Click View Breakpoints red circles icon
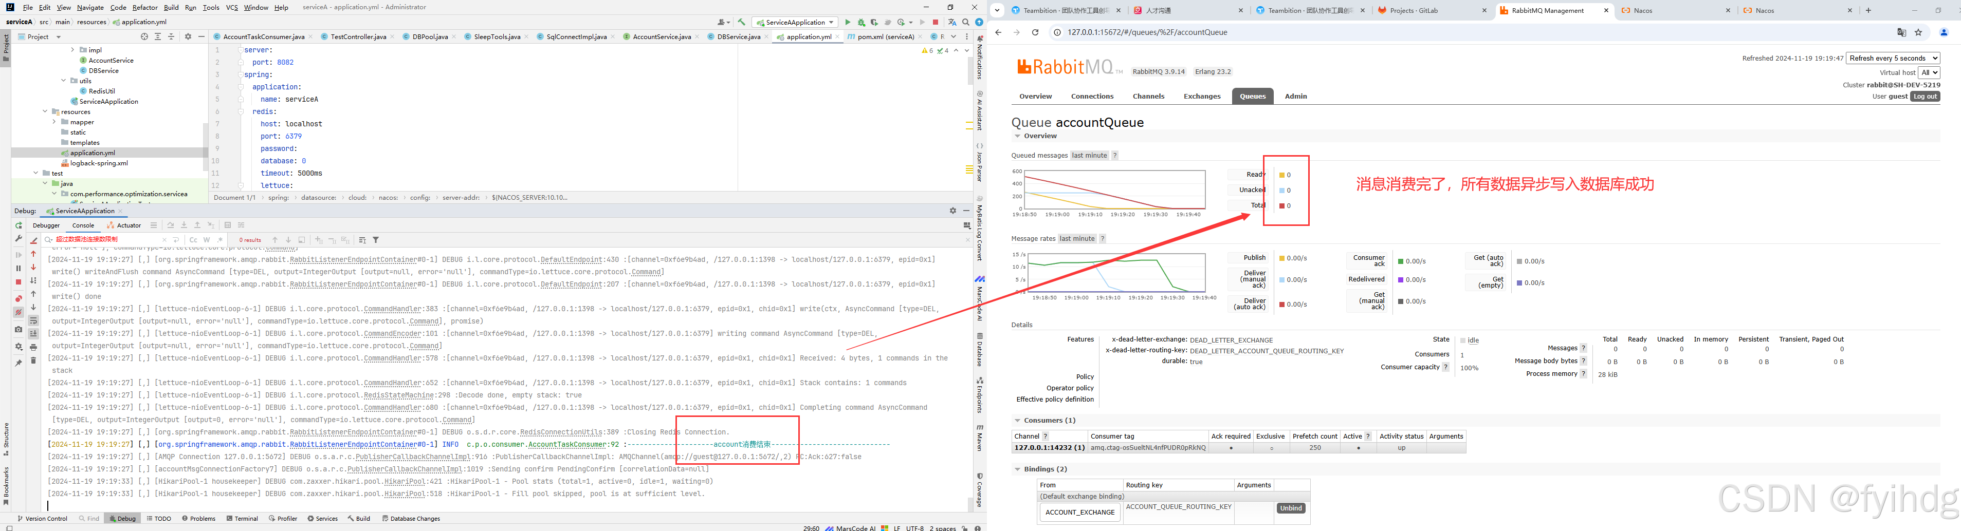 point(19,298)
